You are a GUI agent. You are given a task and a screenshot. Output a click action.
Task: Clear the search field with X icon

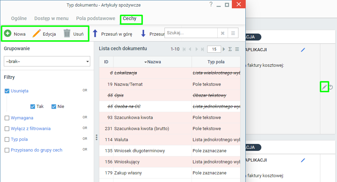click(223, 33)
